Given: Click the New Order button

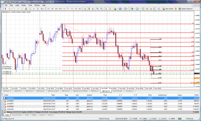Looking at the screenshot, I should click(x=168, y=9).
